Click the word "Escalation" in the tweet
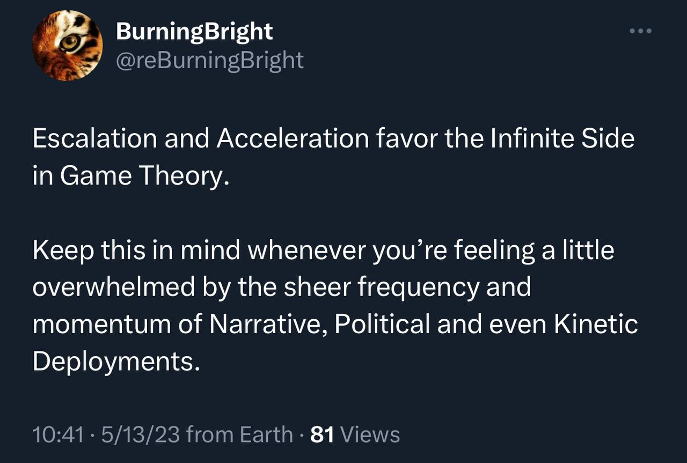 94,139
